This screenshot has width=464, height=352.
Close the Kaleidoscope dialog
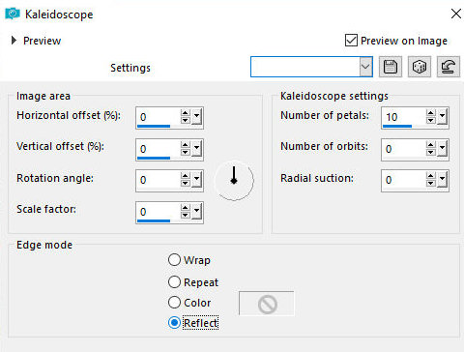[x=456, y=14]
